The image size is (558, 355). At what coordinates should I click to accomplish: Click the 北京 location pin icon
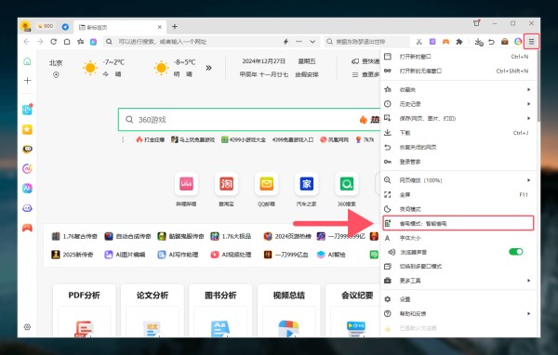pos(56,74)
